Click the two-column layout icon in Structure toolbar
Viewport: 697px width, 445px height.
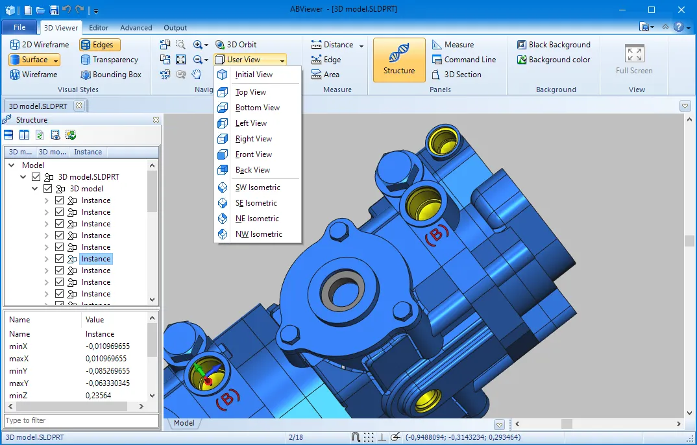[x=24, y=135]
